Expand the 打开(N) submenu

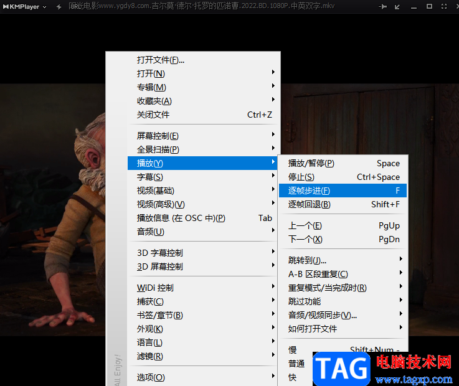point(202,73)
